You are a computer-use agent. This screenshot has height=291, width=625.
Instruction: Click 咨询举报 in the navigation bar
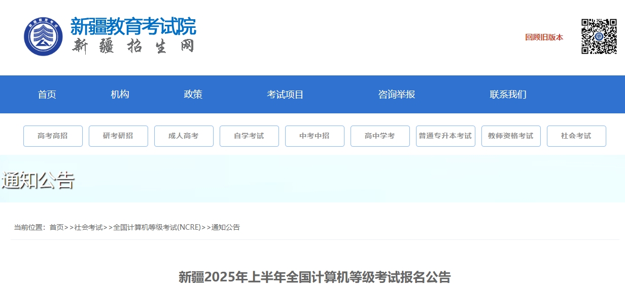click(x=396, y=94)
